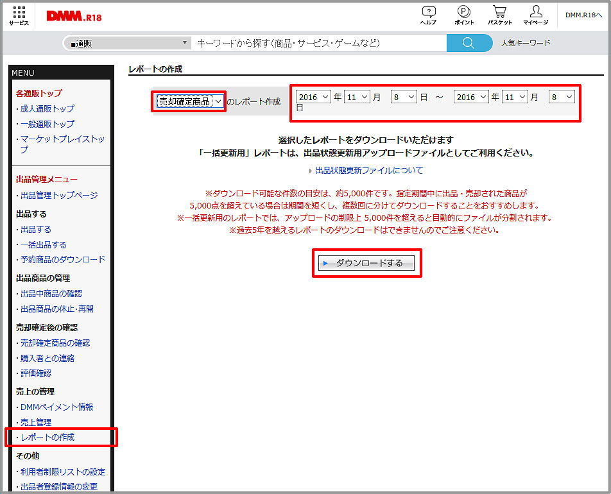Go to 出品管理トップページ in sidebar
Image resolution: width=611 pixels, height=494 pixels.
[x=59, y=195]
